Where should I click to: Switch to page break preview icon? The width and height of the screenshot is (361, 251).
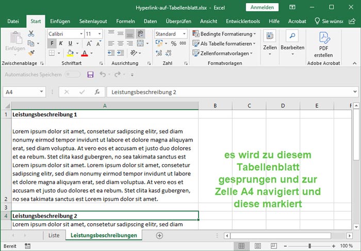click(x=274, y=246)
